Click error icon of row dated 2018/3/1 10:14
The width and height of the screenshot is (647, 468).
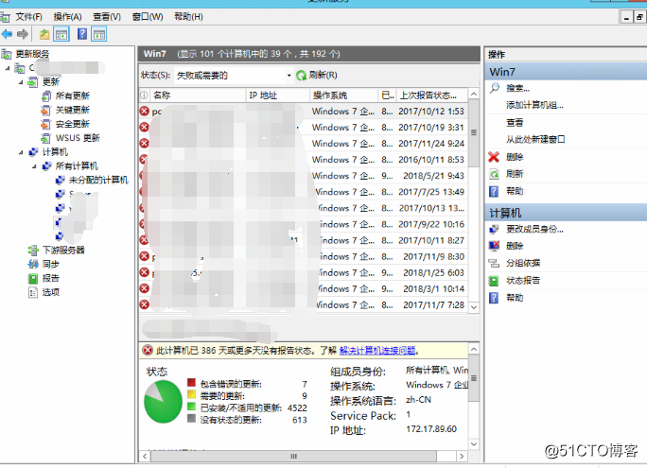(x=145, y=288)
